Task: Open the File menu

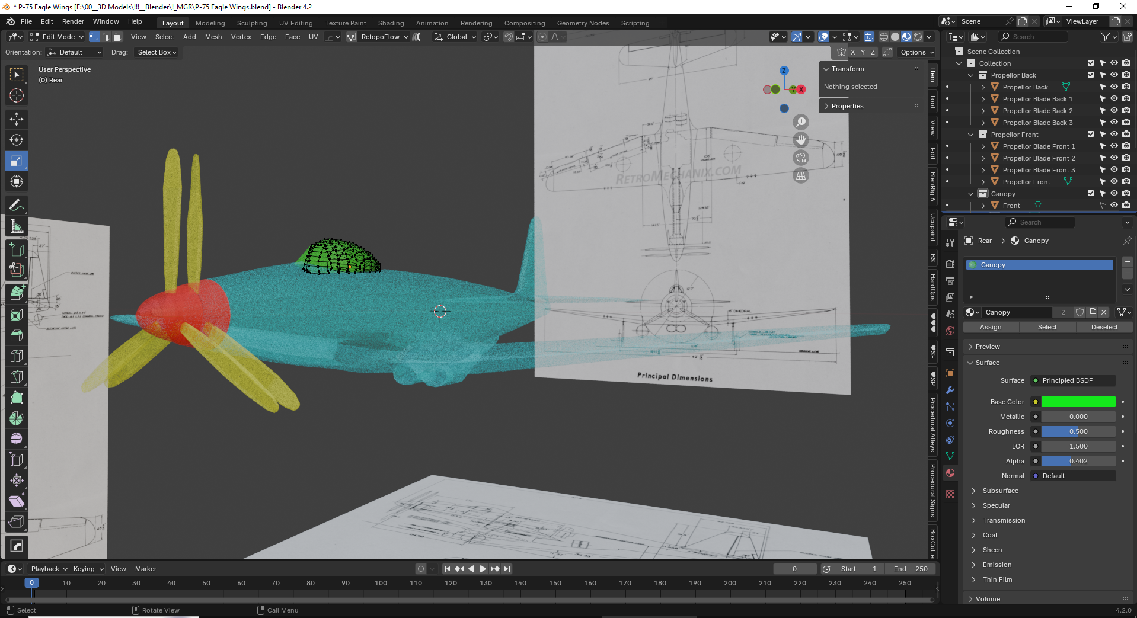Action: 27,21
